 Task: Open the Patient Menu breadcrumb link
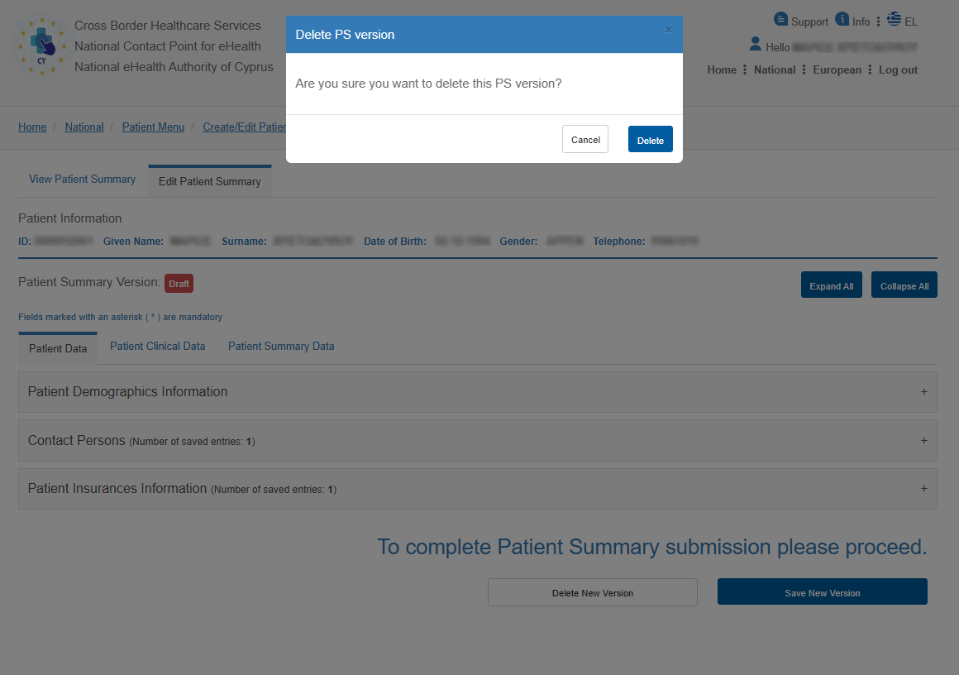(153, 127)
